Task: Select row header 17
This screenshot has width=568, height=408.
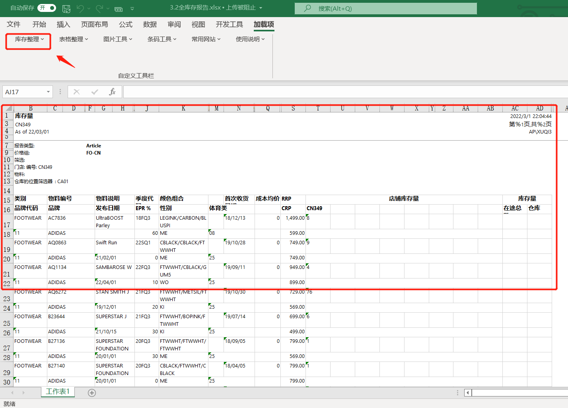Action: (x=7, y=222)
